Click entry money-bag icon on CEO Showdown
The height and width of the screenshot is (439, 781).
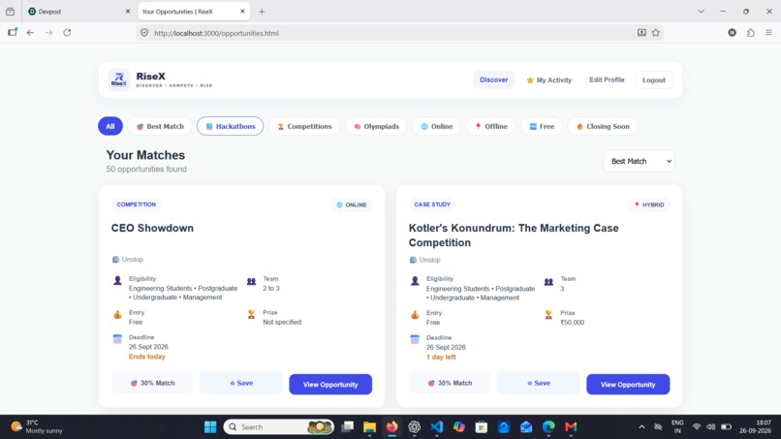pyautogui.click(x=117, y=314)
